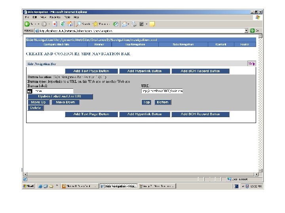Image resolution: width=285 pixels, height=213 pixels.
Task: Click the URL text field
Action: [162, 91]
